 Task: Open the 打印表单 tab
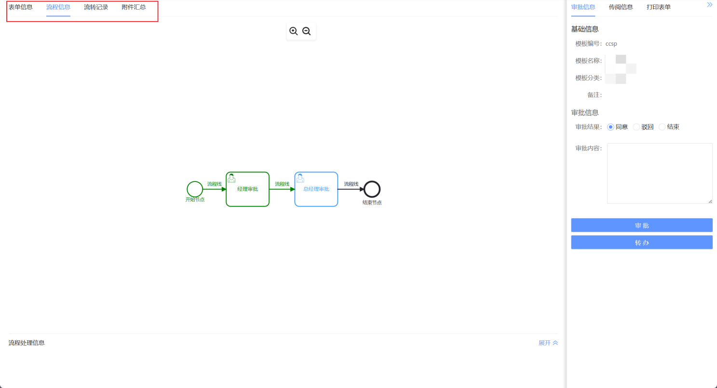pyautogui.click(x=659, y=7)
